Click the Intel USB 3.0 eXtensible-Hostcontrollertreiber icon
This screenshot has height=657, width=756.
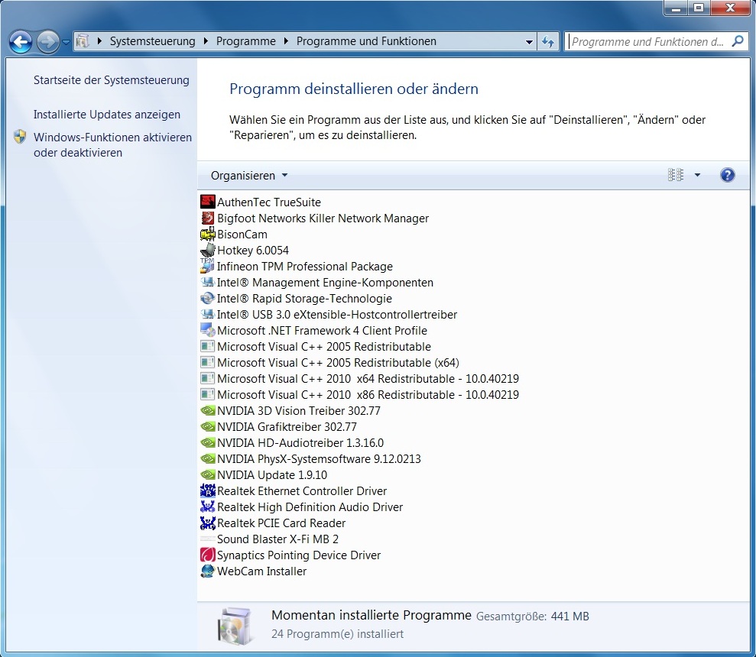pyautogui.click(x=207, y=314)
